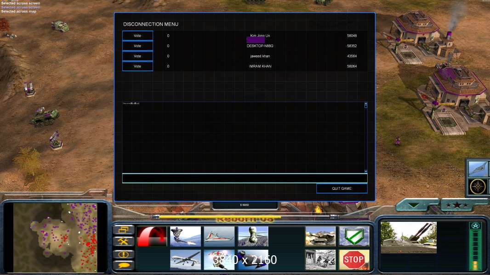Select the predator drone command icon
The width and height of the screenshot is (490, 275).
185,259
